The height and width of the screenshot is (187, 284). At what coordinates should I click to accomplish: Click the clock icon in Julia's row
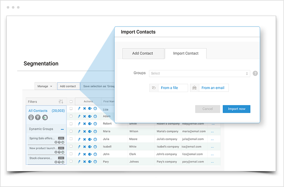click(95, 139)
